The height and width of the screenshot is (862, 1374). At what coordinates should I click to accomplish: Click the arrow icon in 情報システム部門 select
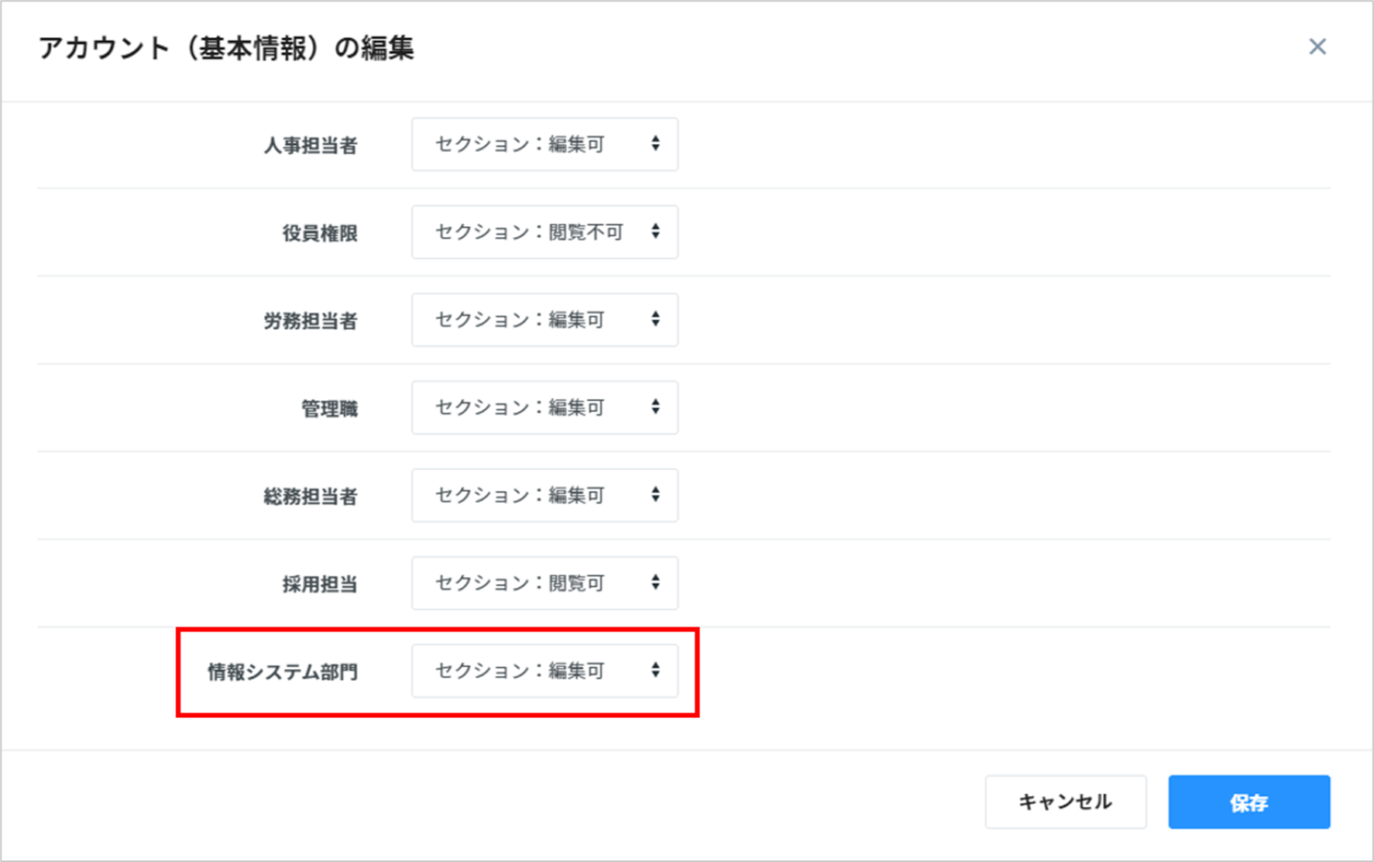click(655, 671)
